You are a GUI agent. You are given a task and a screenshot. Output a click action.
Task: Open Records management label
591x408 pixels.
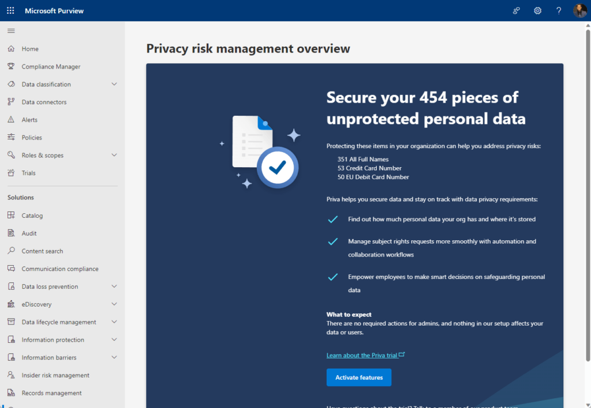pos(51,393)
